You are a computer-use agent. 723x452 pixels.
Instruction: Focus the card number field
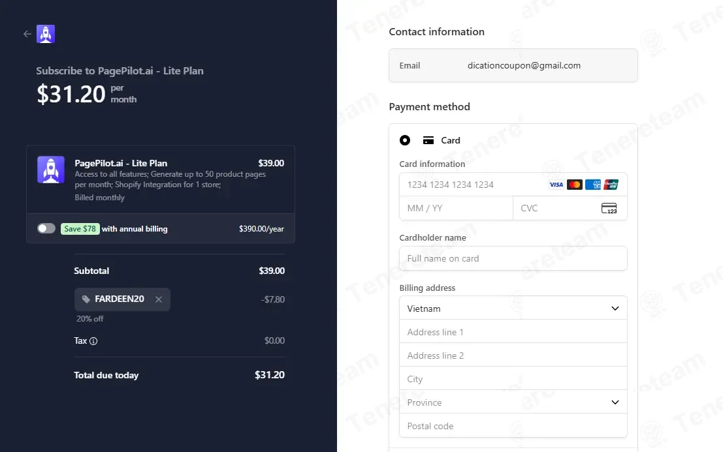coord(513,185)
